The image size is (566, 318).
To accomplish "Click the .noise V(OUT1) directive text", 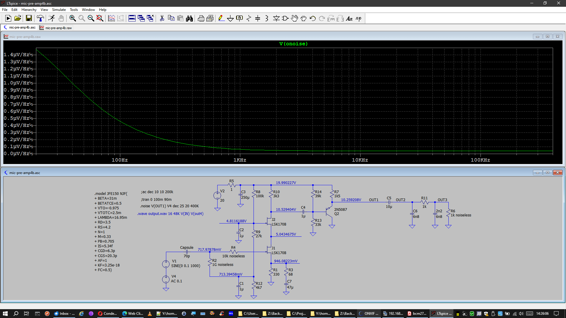I will point(170,206).
